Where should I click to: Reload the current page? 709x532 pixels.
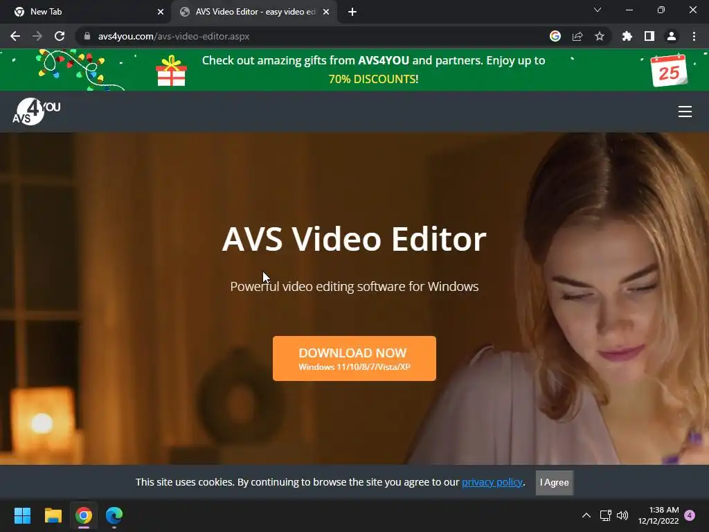(x=60, y=36)
